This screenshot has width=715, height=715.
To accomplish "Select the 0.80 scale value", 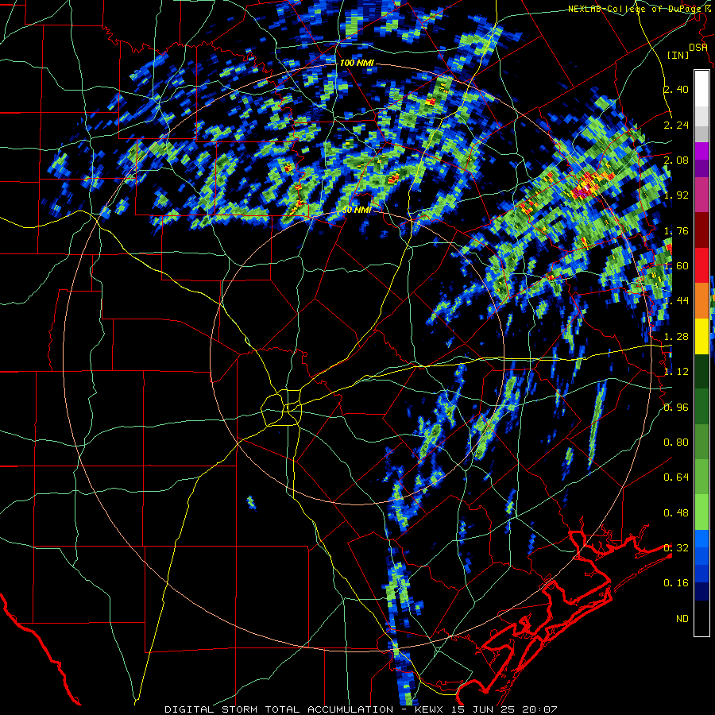I will (676, 443).
